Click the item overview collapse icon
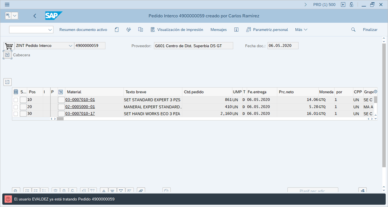 [7, 82]
